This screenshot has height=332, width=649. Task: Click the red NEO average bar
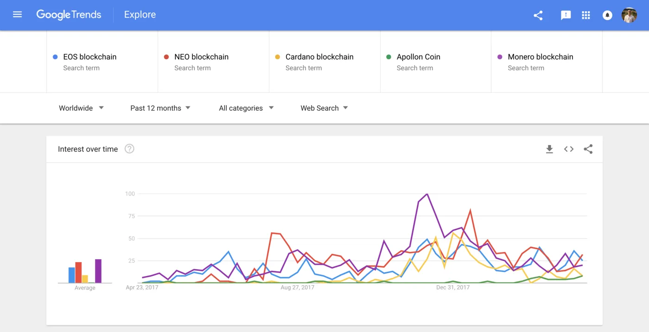78,272
